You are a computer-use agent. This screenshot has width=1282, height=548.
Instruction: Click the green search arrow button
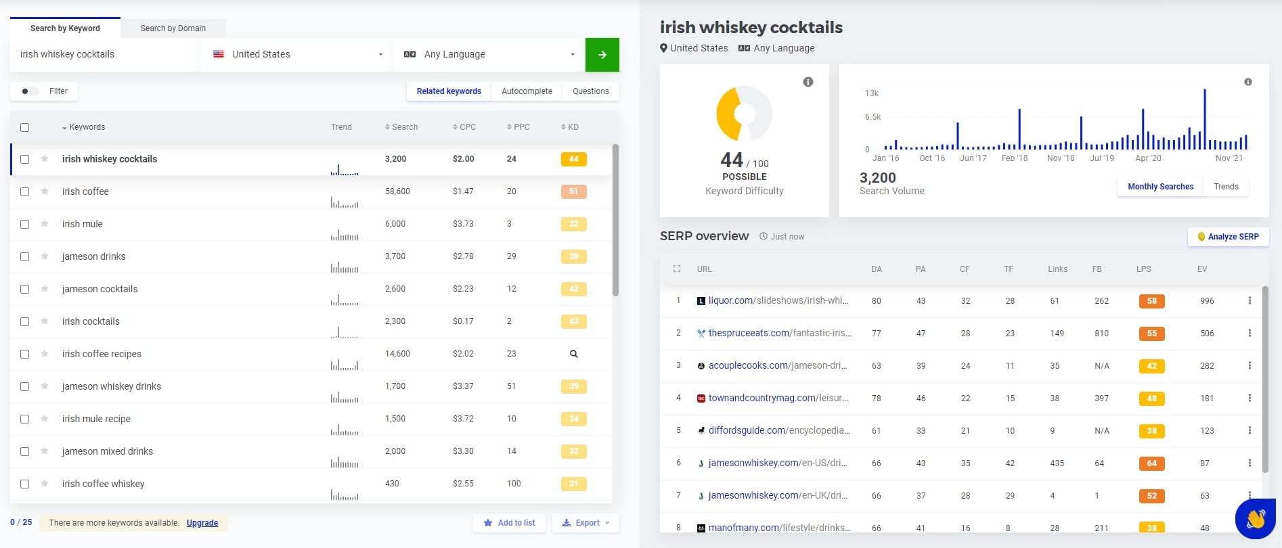602,55
